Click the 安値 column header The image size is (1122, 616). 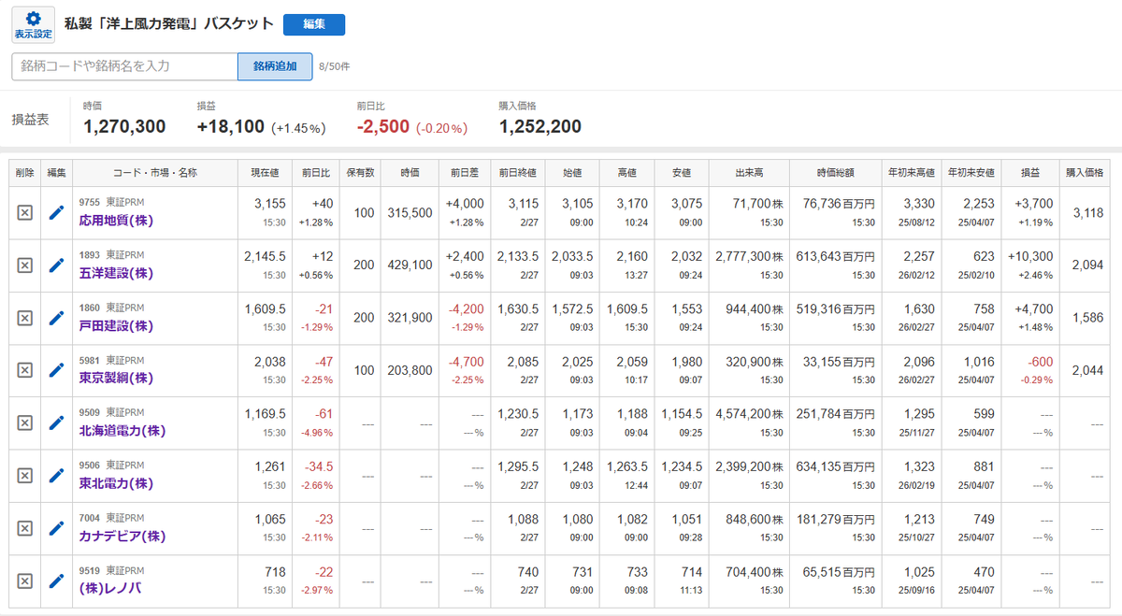coord(681,173)
